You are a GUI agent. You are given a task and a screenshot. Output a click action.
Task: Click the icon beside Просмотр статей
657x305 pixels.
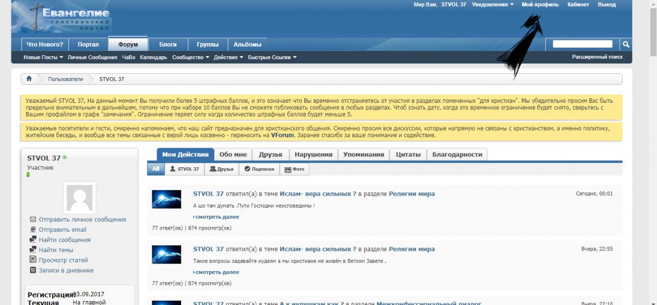point(33,260)
